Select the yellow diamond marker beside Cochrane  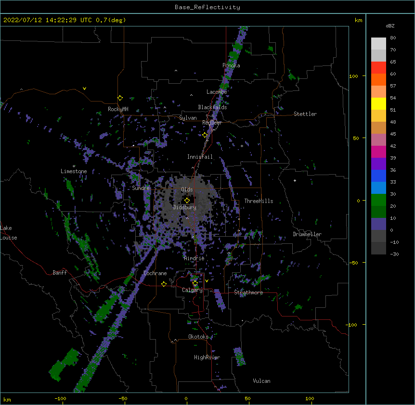[x=164, y=284]
